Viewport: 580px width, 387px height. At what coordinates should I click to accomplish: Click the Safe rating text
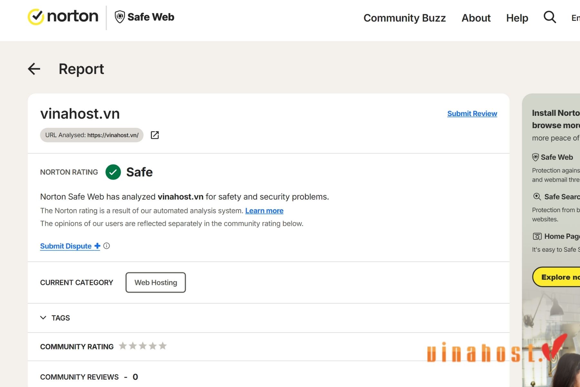pyautogui.click(x=140, y=172)
